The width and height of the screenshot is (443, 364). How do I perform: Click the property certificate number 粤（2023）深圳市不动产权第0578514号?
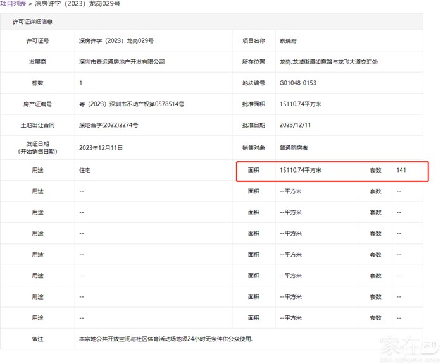[x=131, y=104]
